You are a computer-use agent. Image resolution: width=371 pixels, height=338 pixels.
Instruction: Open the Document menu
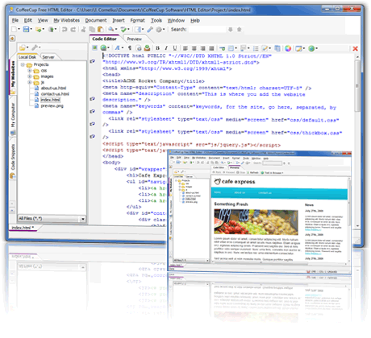tap(96, 20)
